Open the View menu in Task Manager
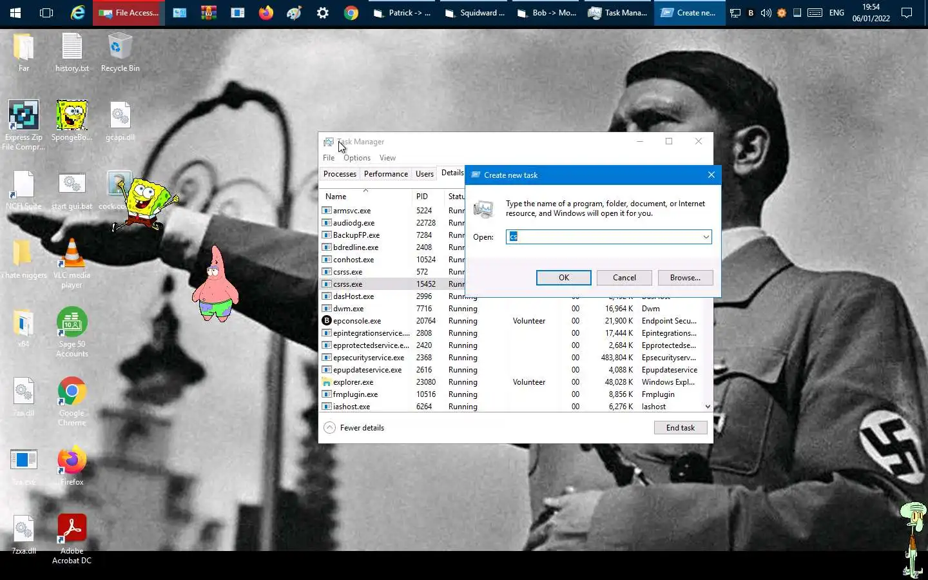The width and height of the screenshot is (928, 580). click(x=387, y=158)
